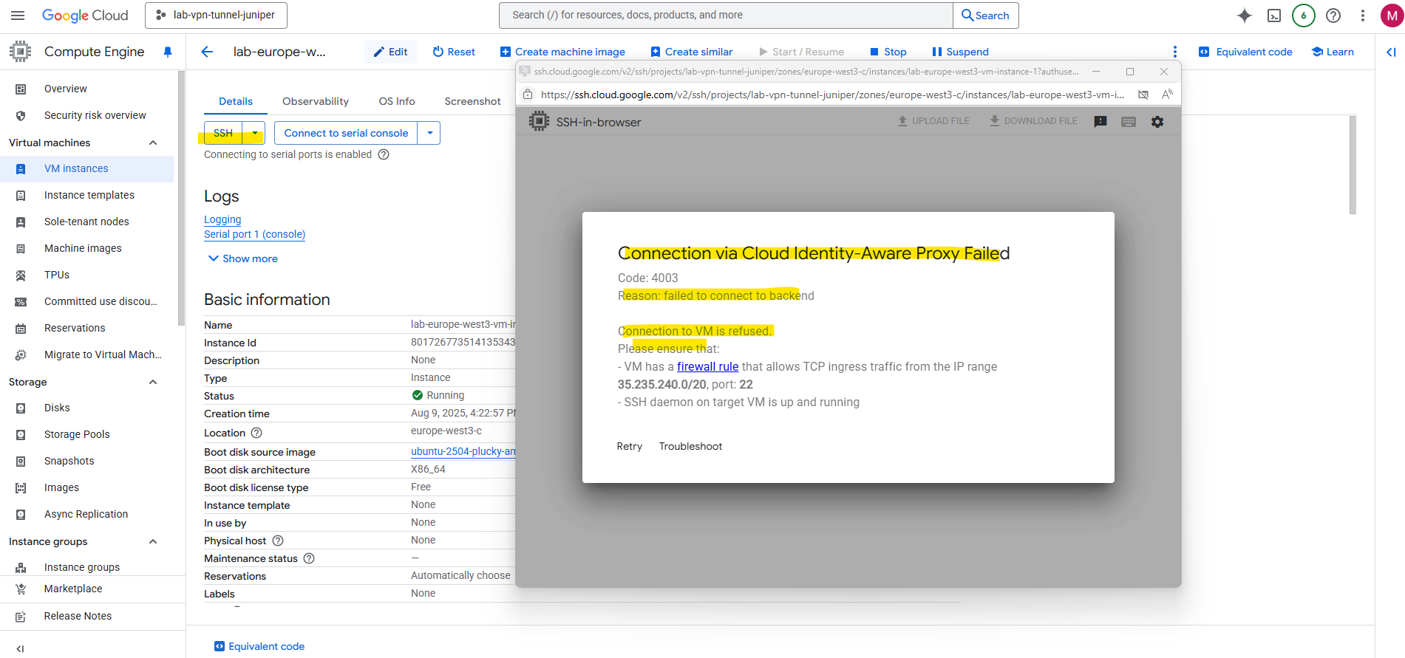1405x658 pixels.
Task: Click Retry in the error dialog
Action: tap(630, 446)
